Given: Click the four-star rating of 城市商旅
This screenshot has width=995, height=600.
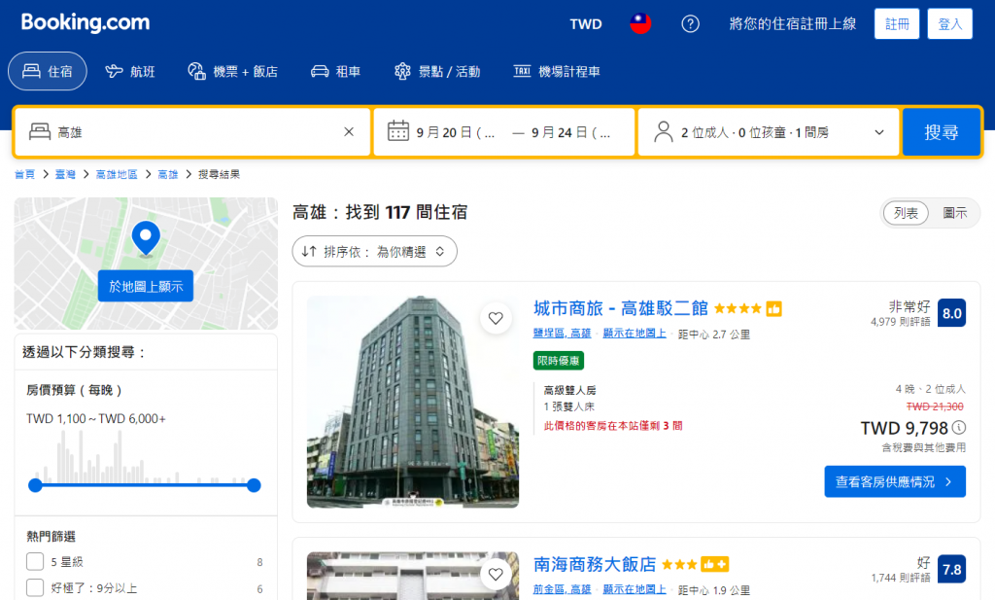Looking at the screenshot, I should pyautogui.click(x=738, y=308).
